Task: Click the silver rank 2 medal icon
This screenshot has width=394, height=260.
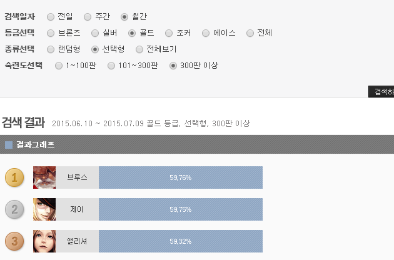Action: pos(14,209)
